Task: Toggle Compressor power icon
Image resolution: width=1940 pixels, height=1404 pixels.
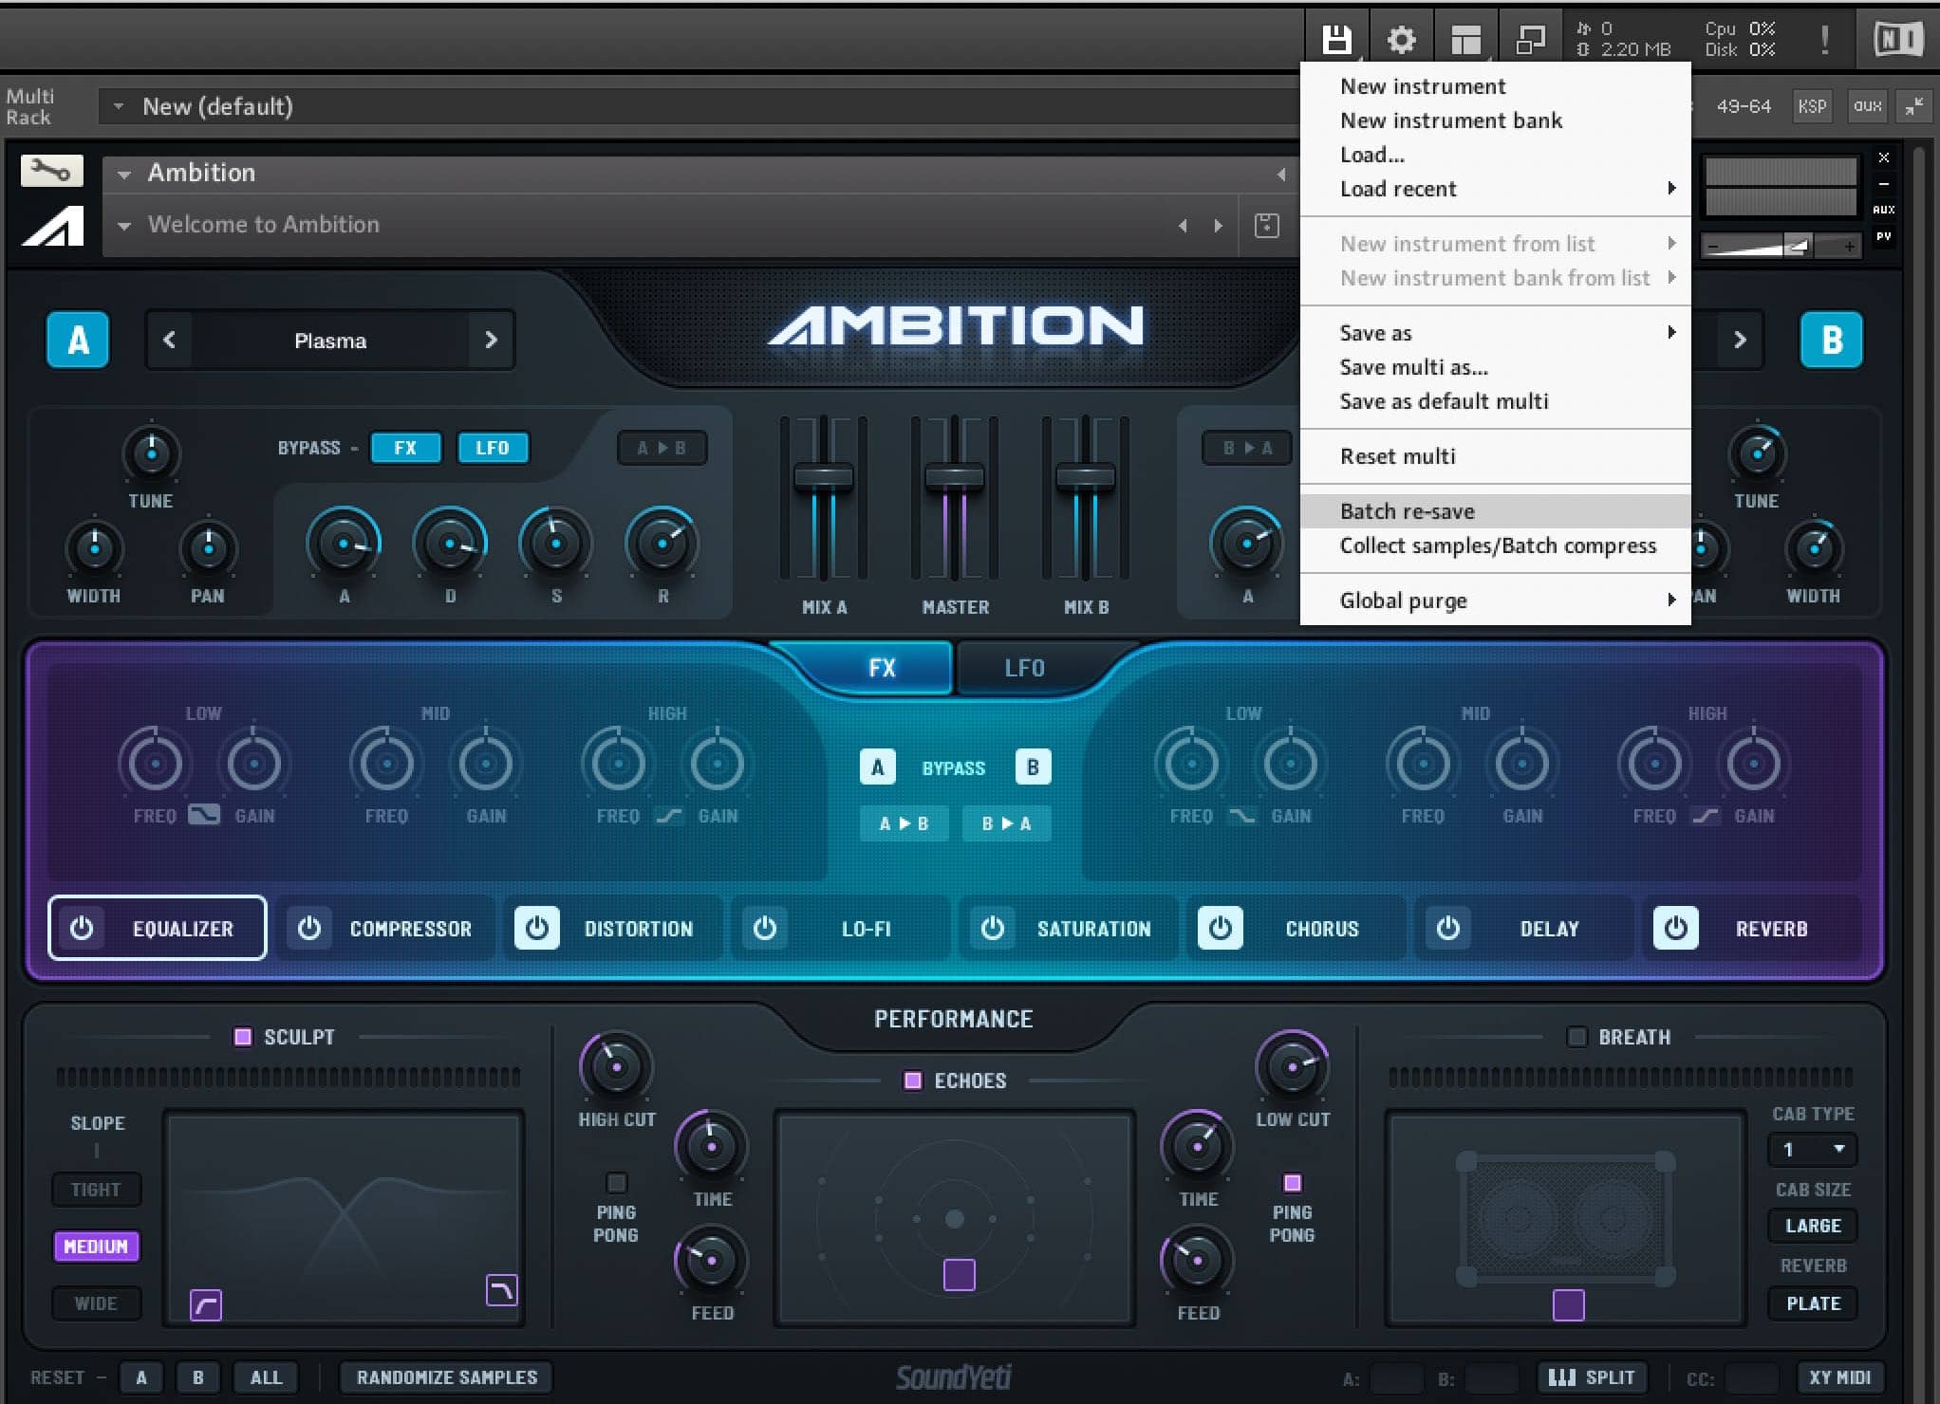Action: [x=309, y=928]
